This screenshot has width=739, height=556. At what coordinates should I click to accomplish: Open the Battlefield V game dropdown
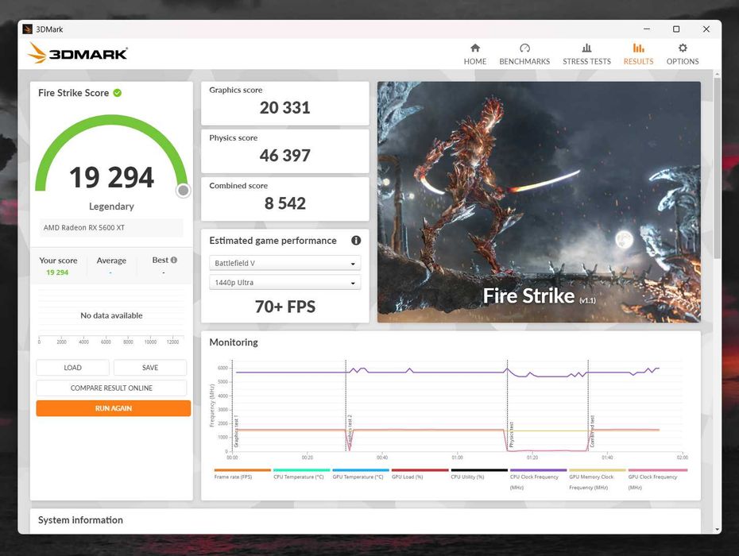284,263
